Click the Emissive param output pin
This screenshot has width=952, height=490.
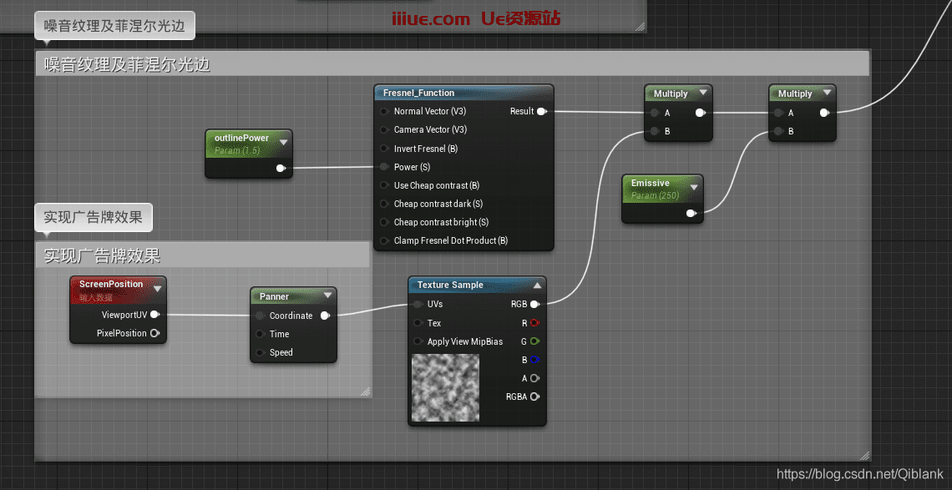[x=691, y=214]
